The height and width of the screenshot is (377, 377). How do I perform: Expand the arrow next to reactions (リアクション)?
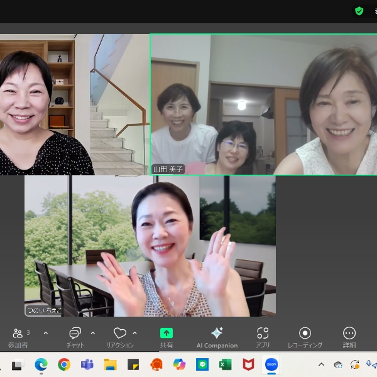tap(134, 333)
